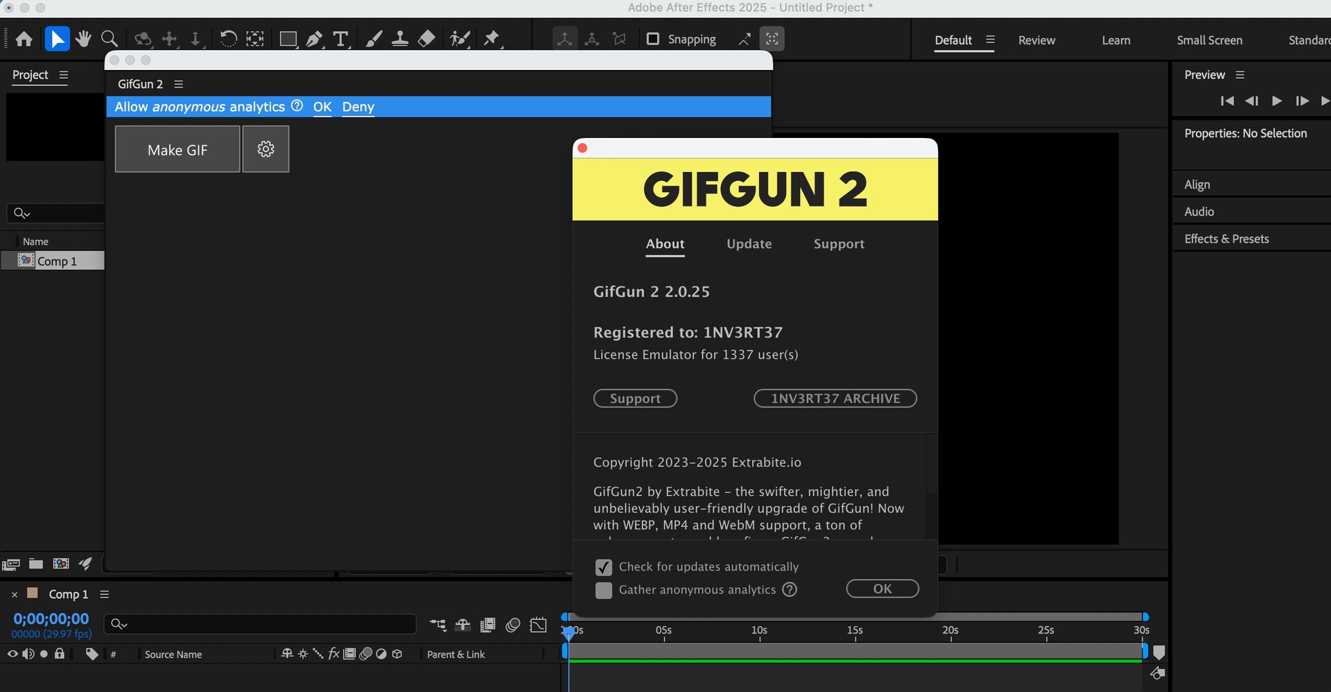Disable Check for updates automatically
This screenshot has width=1331, height=692.
[x=604, y=567]
